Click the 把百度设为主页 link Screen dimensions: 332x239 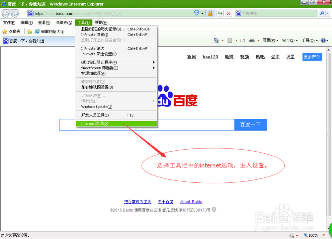point(138,202)
